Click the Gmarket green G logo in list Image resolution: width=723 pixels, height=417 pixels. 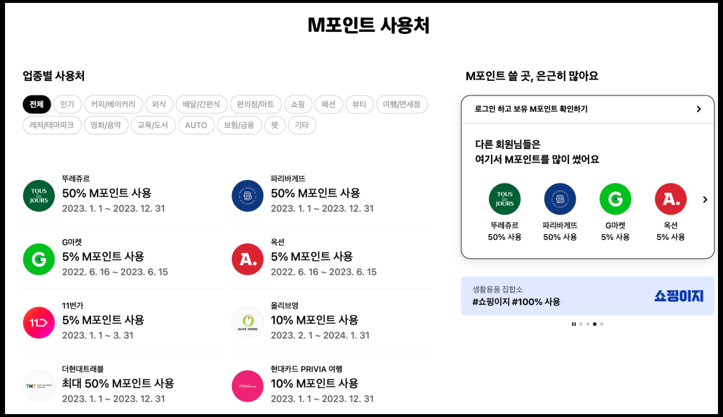39,259
